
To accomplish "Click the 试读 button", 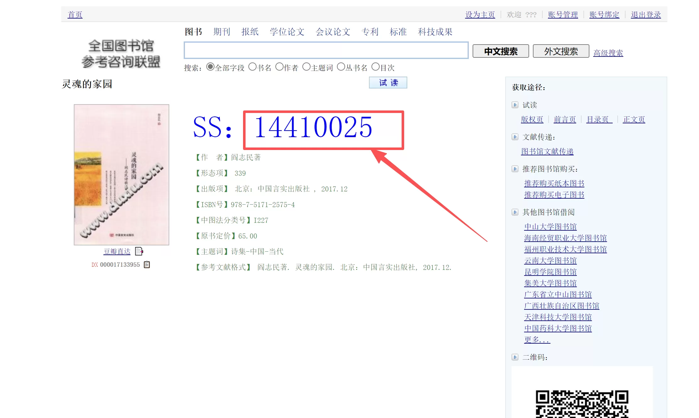I will tap(388, 83).
